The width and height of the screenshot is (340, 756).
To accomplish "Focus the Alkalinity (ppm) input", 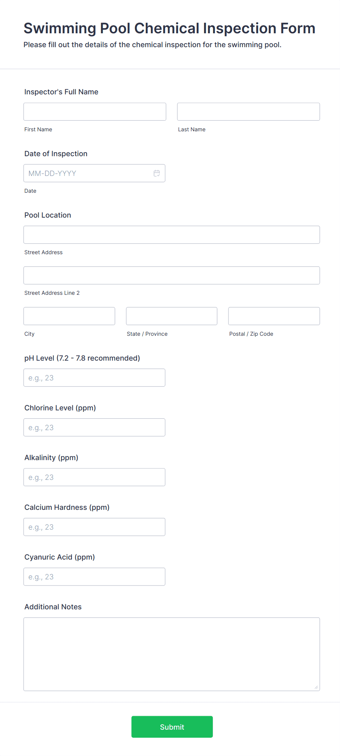I will point(94,477).
